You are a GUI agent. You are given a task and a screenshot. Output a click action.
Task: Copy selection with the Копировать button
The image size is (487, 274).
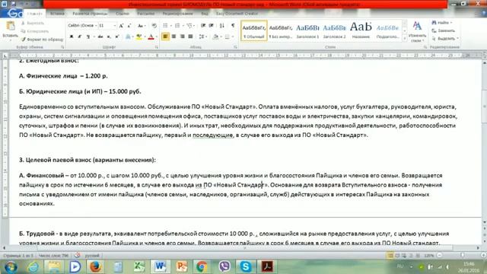point(34,31)
